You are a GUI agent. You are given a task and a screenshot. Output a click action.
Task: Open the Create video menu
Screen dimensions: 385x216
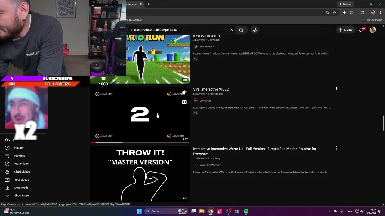(x=345, y=30)
